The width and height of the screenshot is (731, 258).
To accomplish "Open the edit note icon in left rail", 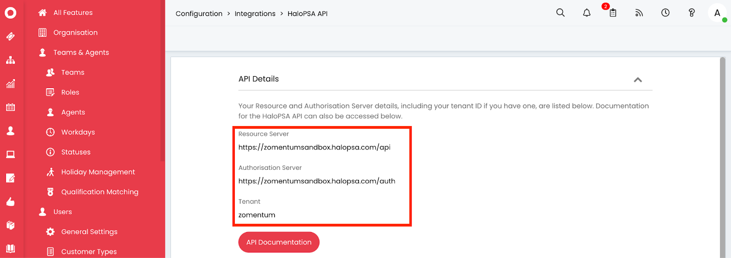I will (11, 178).
